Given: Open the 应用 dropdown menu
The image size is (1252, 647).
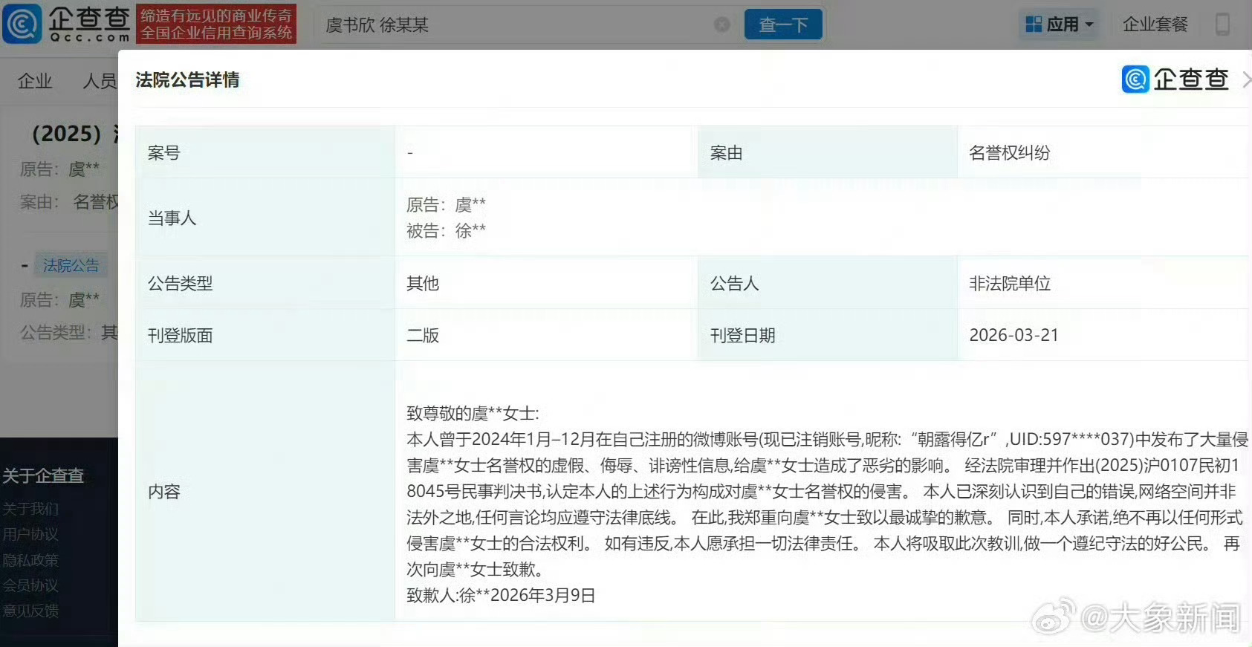Looking at the screenshot, I should point(1059,25).
